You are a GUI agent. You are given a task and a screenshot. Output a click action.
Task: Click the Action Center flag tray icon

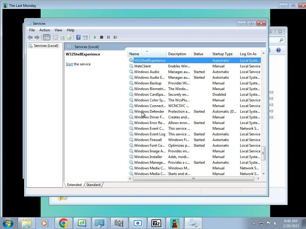click(x=269, y=223)
